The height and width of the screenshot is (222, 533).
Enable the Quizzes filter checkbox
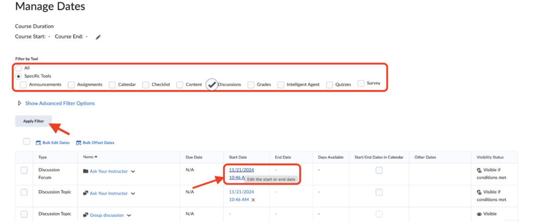(329, 84)
